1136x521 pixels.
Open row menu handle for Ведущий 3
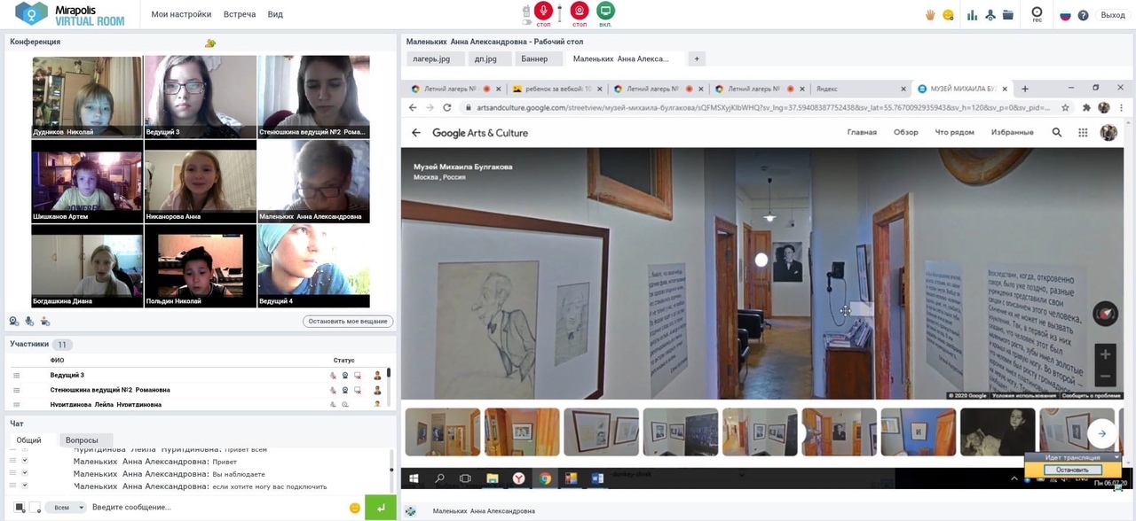(16, 376)
